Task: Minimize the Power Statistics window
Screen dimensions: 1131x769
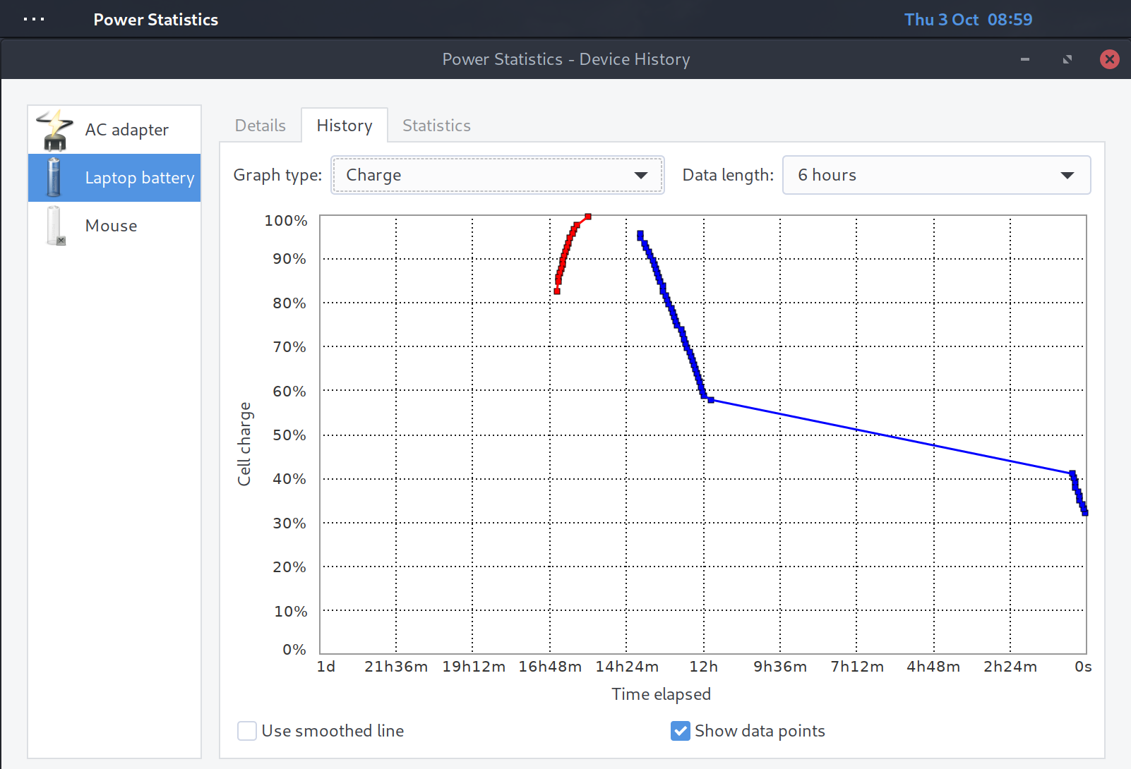Action: pyautogui.click(x=1024, y=59)
